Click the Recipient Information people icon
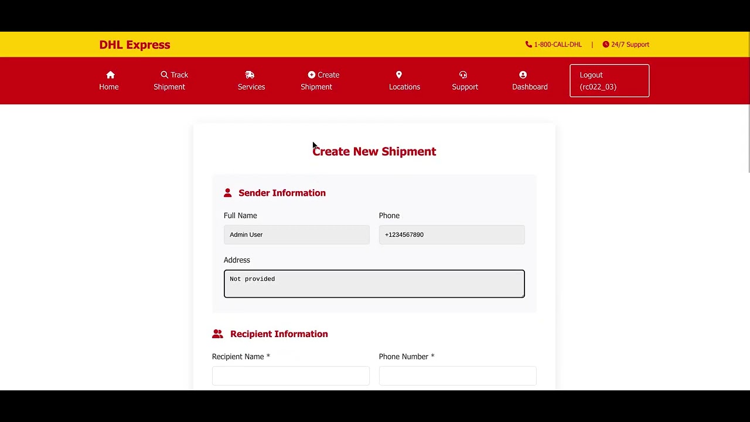Screen dimensions: 750x422 (218, 334)
